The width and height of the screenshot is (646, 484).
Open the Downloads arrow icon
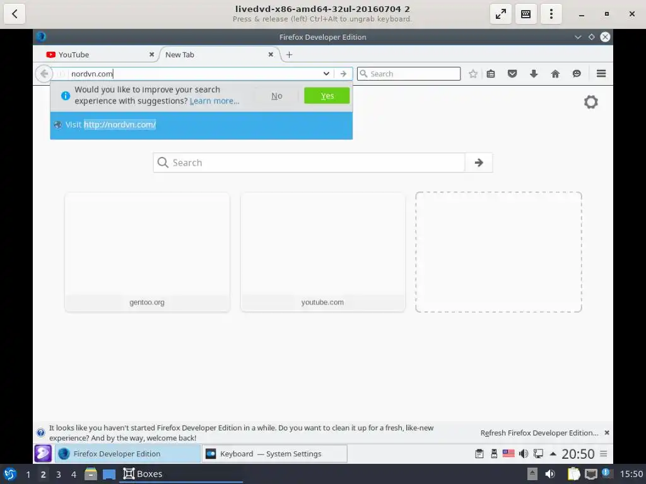pyautogui.click(x=534, y=74)
